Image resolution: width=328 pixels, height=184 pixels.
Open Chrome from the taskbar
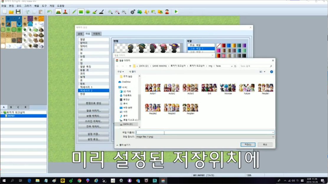[x=79, y=181]
